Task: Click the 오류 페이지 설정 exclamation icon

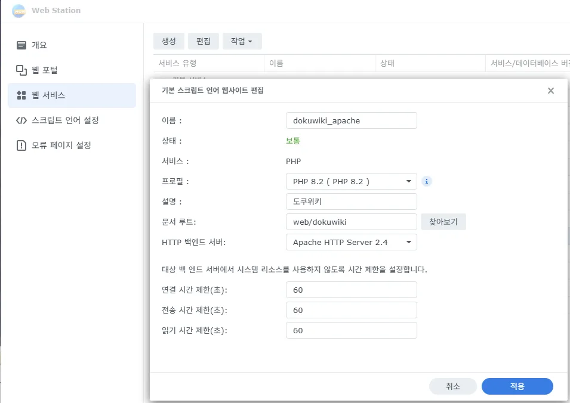Action: coord(21,145)
